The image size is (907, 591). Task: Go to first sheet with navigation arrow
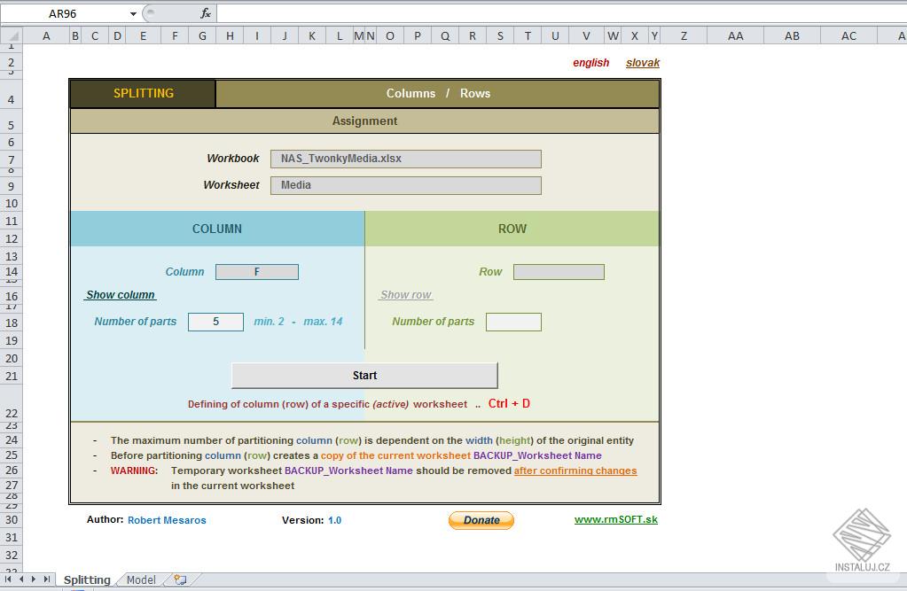[9, 579]
